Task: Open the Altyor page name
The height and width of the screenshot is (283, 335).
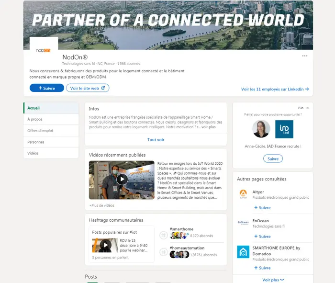Action: click(258, 192)
